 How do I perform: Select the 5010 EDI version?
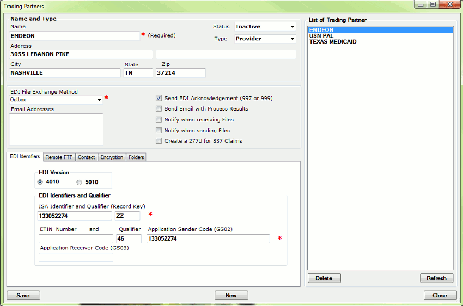80,182
